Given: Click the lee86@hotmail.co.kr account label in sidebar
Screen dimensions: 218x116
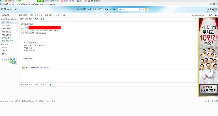Looking at the screenshot, I should coord(9,19).
